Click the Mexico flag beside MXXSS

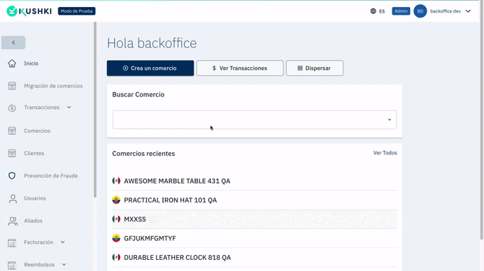116,219
